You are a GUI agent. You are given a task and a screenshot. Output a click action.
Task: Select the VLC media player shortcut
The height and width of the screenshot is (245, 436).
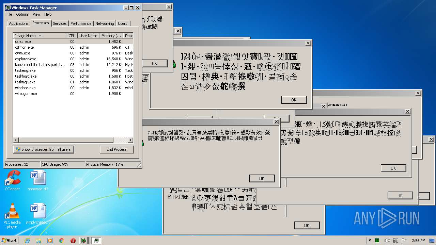12,216
